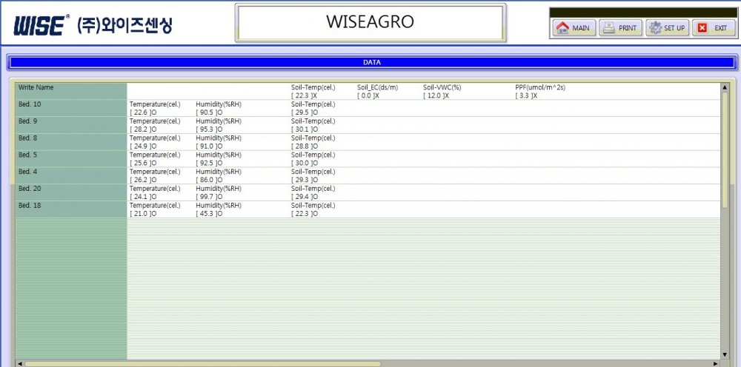
Task: Click the Soil-VWC(%) column label
Action: (x=442, y=88)
